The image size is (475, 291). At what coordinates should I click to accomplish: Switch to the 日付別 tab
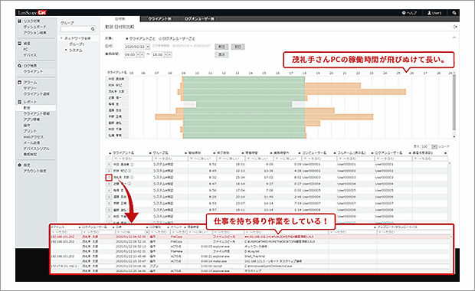[x=120, y=19]
